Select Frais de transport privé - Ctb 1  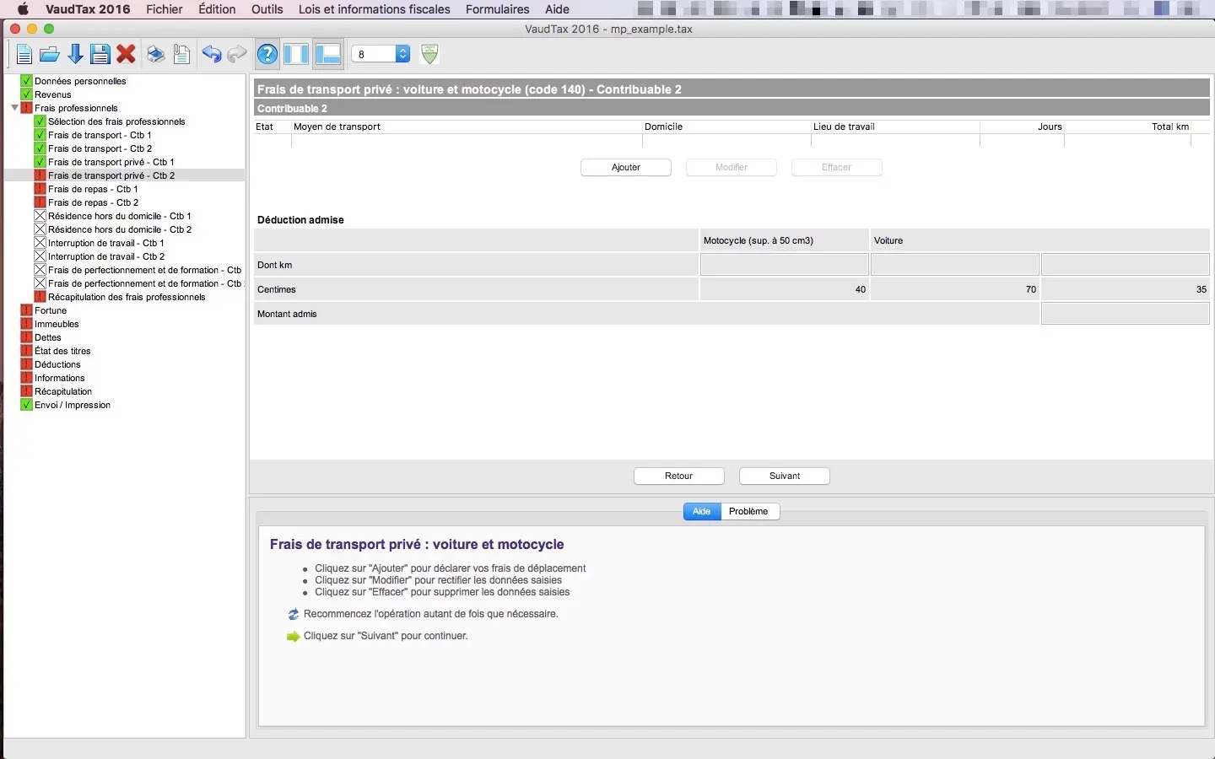[x=111, y=162]
